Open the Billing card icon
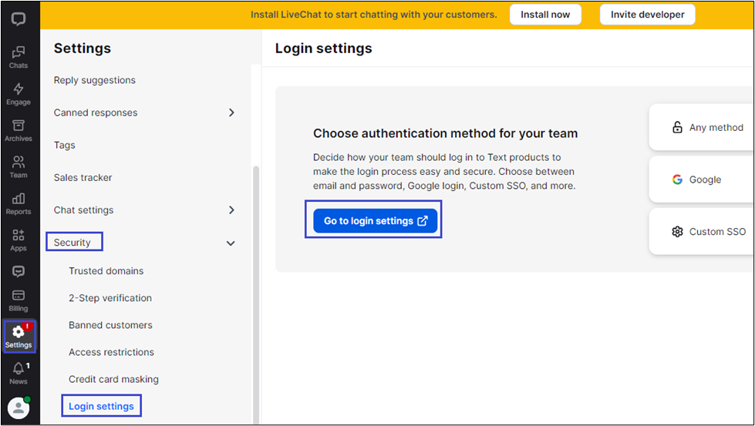The height and width of the screenshot is (426, 755). tap(19, 300)
